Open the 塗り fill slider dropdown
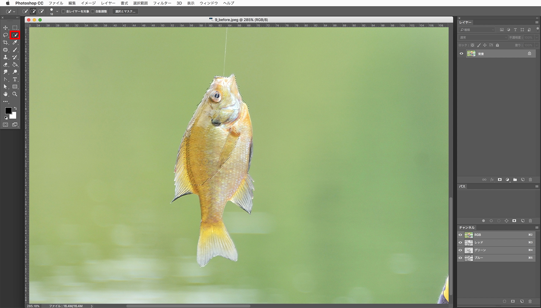This screenshot has width=541, height=308. pyautogui.click(x=537, y=45)
